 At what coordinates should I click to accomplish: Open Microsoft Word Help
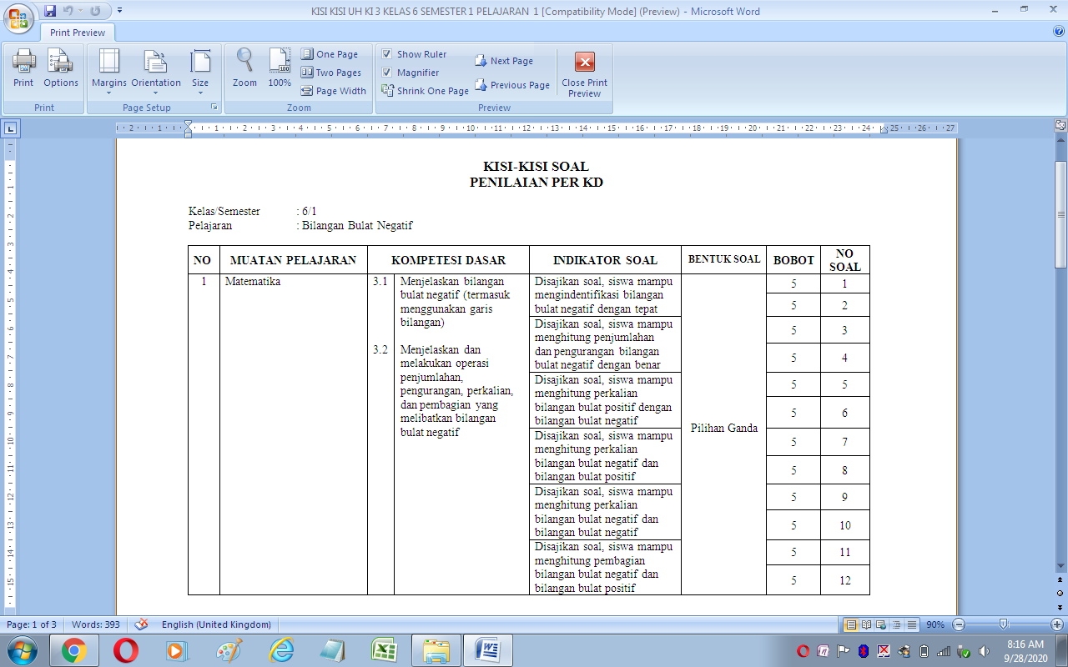[x=1059, y=31]
